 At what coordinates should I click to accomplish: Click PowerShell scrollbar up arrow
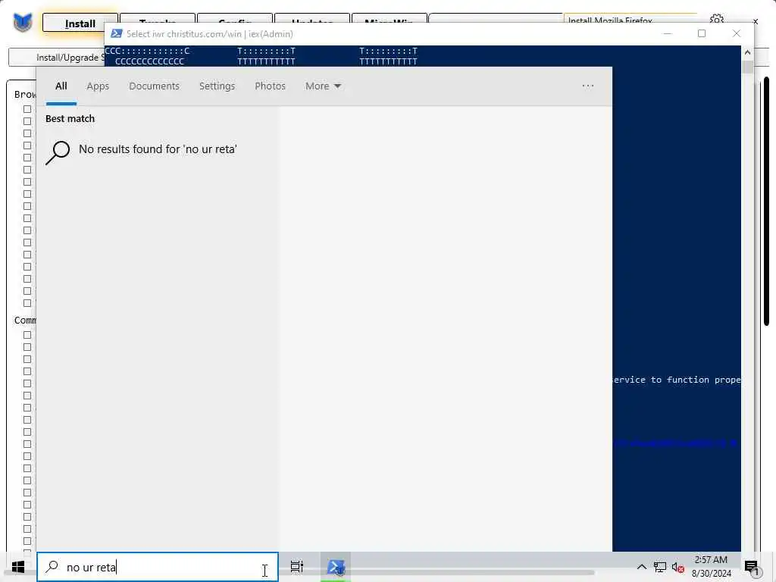click(x=747, y=52)
